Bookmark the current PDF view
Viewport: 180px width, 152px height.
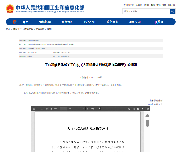(142, 109)
